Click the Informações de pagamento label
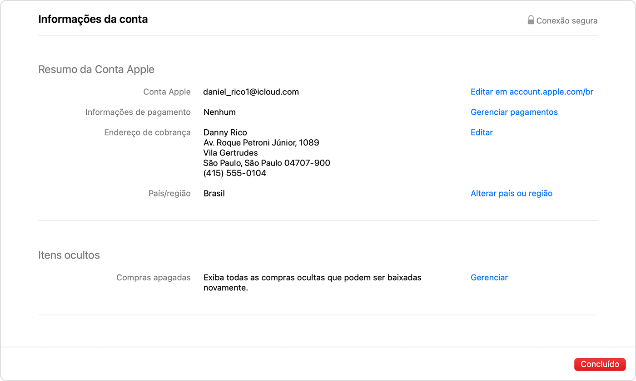 click(x=138, y=112)
